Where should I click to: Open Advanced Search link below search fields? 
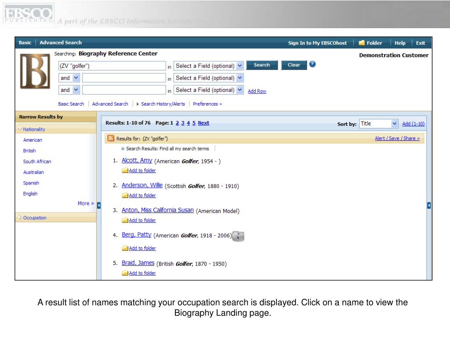click(110, 104)
